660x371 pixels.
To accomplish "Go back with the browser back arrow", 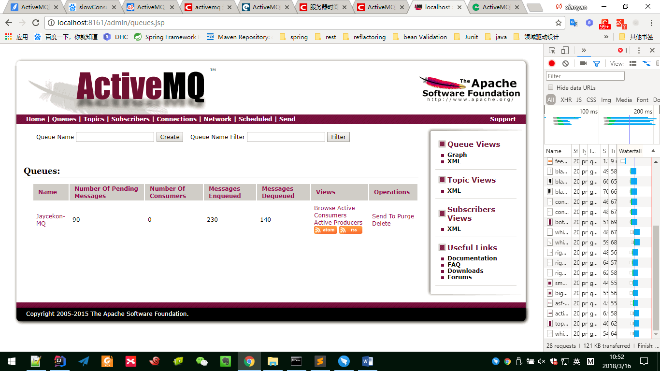I will pos(9,23).
